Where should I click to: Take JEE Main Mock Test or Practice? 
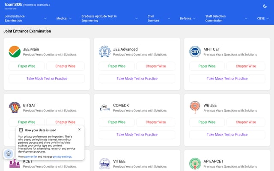click(x=47, y=79)
